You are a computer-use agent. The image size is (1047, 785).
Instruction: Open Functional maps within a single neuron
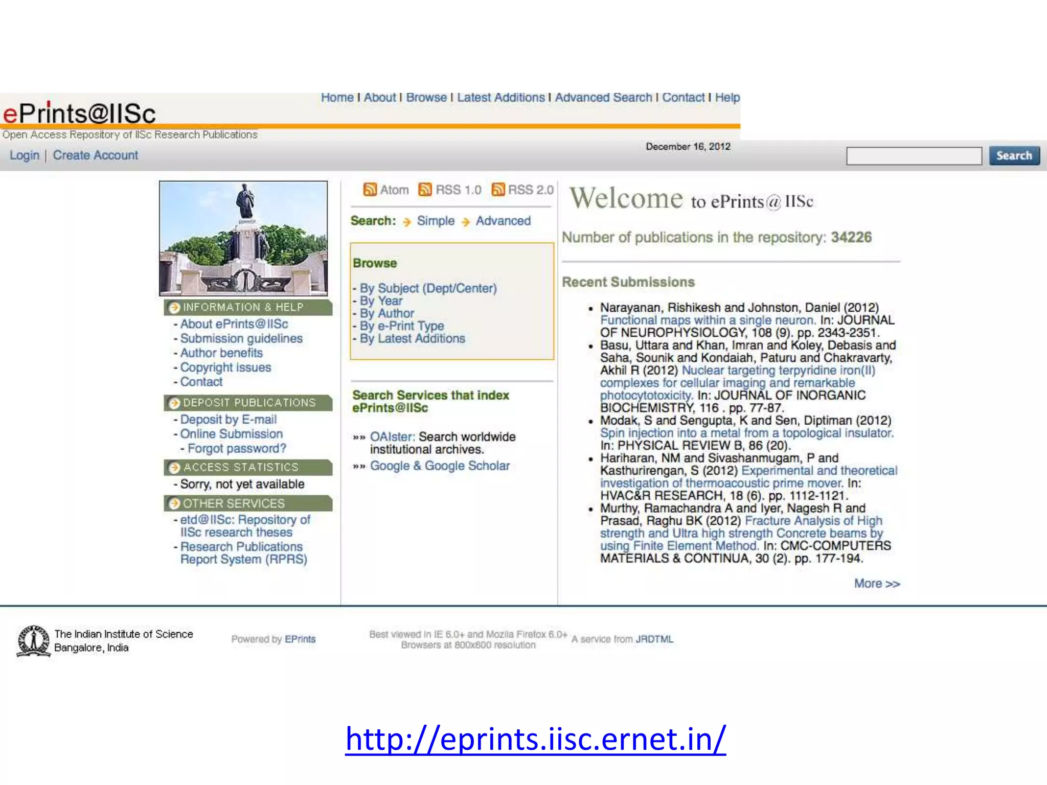point(708,320)
